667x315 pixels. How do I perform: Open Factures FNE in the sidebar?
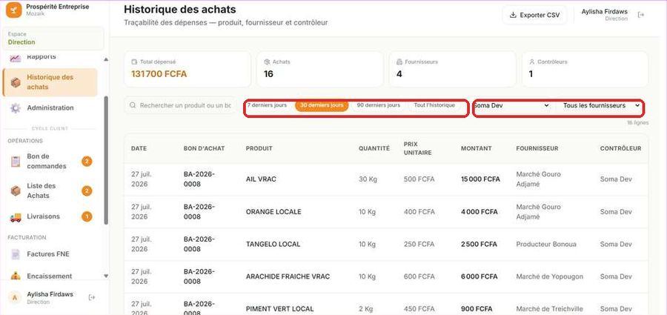coord(50,254)
